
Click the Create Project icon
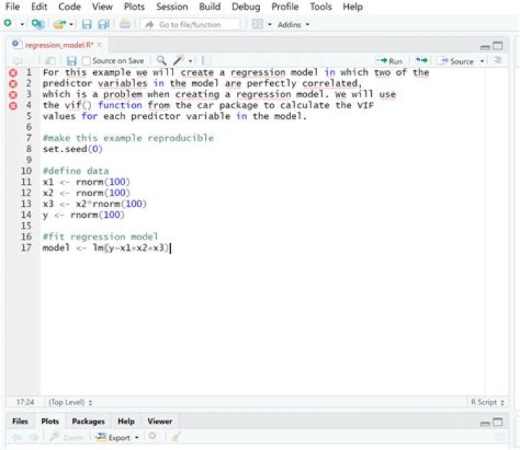38,24
